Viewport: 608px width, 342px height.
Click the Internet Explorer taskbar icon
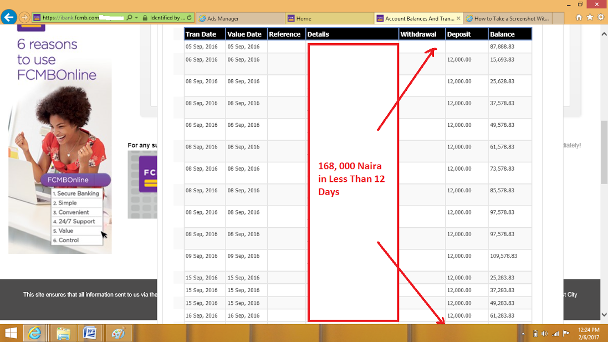(x=35, y=333)
